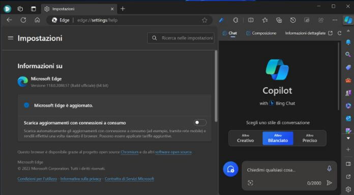Send the message with arrow icon
The width and height of the screenshot is (354, 195).
(x=330, y=183)
